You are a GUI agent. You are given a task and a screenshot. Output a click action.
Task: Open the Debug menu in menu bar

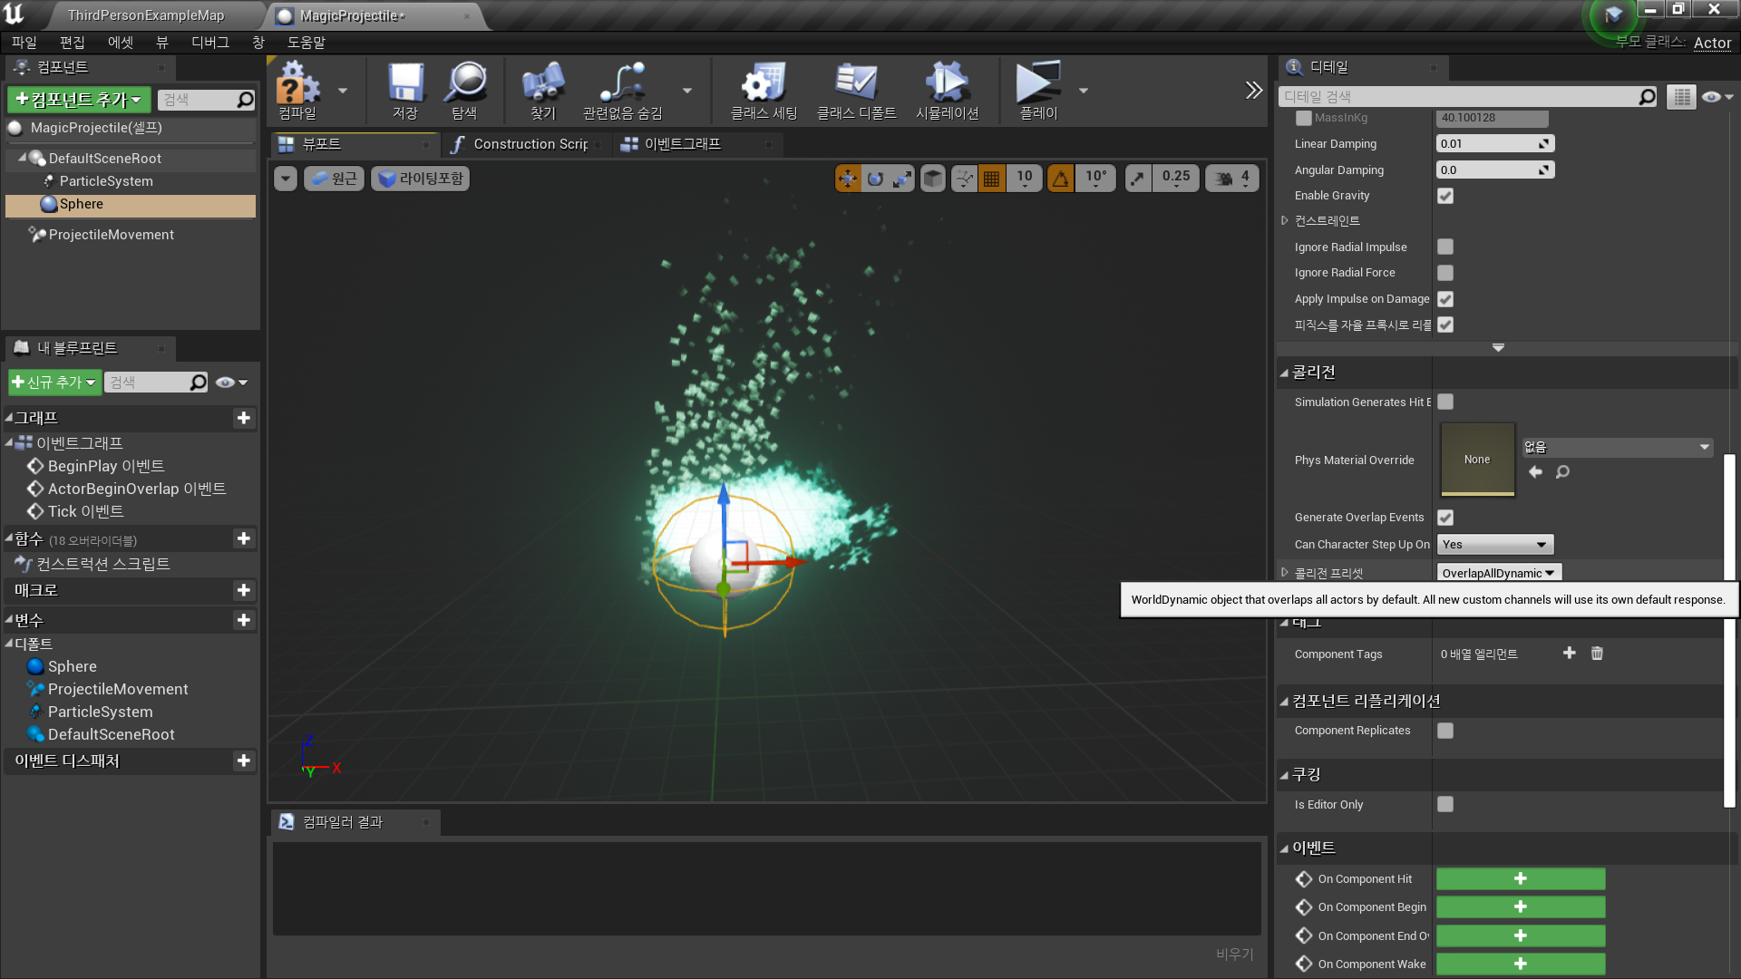pyautogui.click(x=209, y=43)
